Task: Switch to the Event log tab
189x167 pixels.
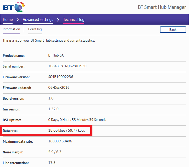Action: point(35,29)
